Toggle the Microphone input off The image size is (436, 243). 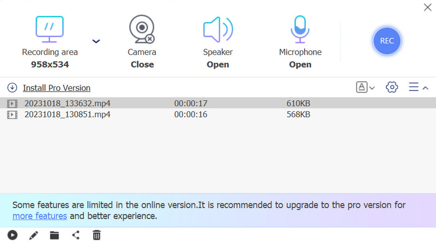coord(300,29)
